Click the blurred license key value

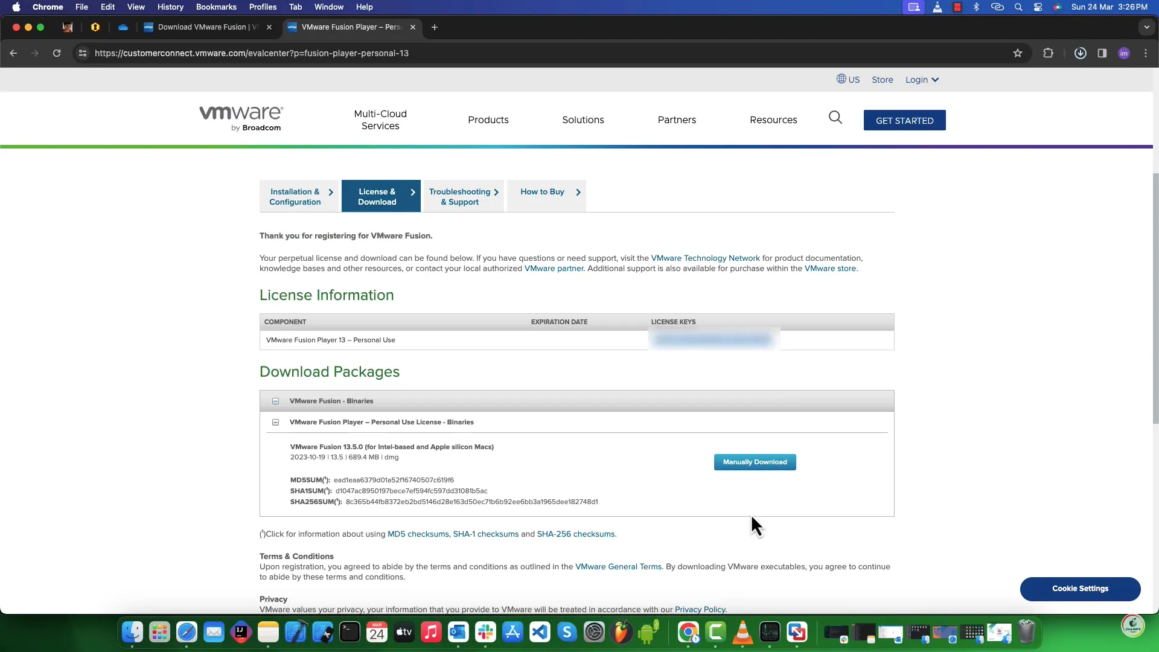[714, 340]
